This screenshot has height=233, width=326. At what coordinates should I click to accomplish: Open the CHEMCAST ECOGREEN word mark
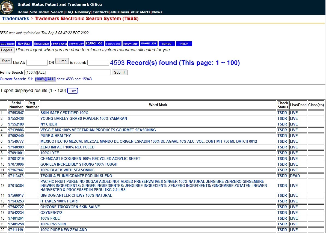point(90,159)
